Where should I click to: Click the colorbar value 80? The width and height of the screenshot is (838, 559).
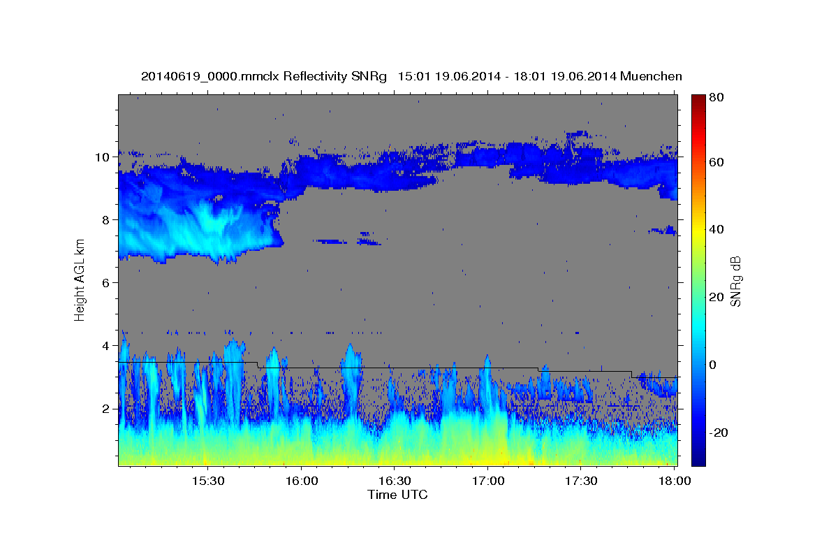coord(716,98)
